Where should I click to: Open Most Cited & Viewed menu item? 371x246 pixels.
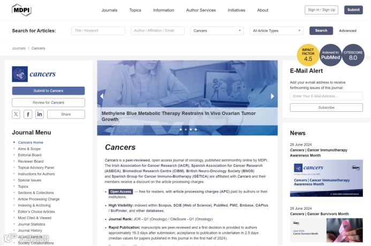pyautogui.click(x=35, y=218)
